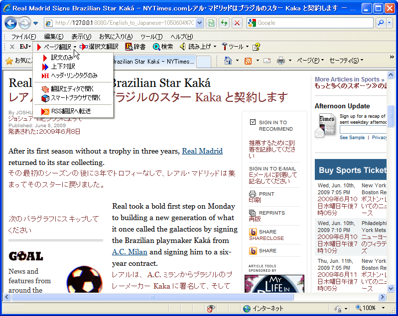This screenshot has height=316, width=398.
Task: Open the ファイル(F) menu
Action: (x=23, y=37)
